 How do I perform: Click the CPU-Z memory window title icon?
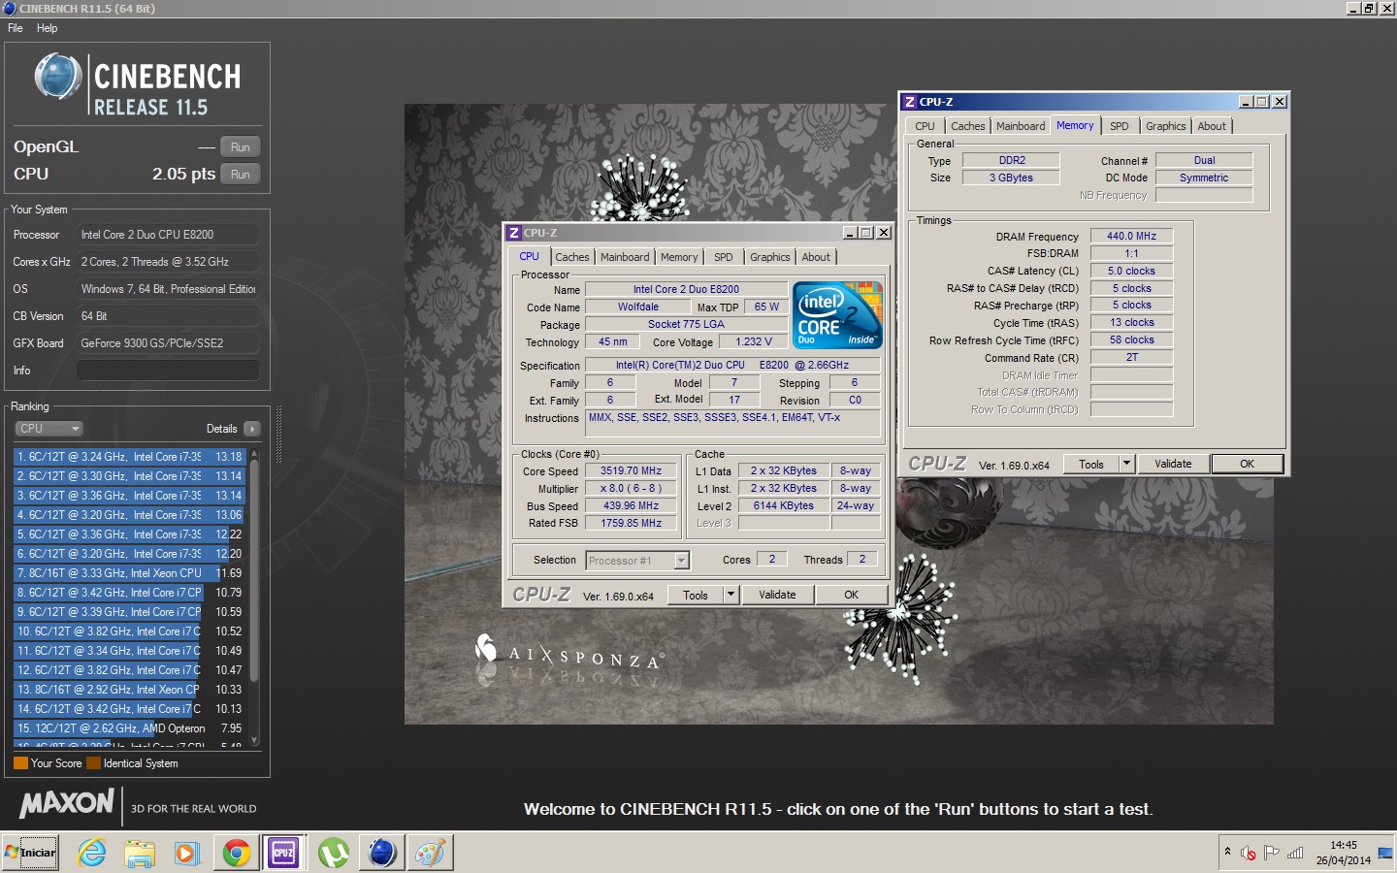(x=910, y=102)
